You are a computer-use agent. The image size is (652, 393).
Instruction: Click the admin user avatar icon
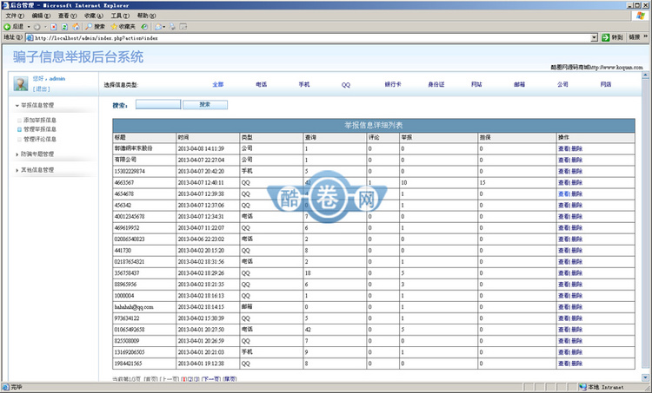point(20,84)
